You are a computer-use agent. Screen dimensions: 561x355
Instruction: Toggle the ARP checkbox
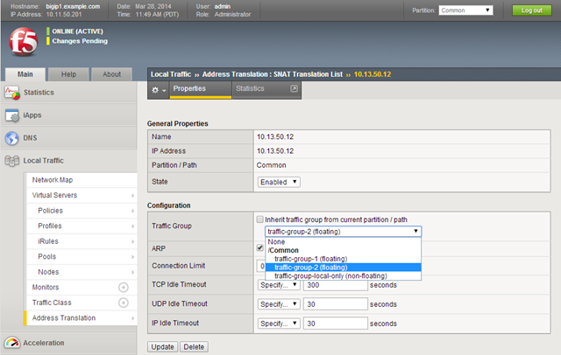coord(260,248)
